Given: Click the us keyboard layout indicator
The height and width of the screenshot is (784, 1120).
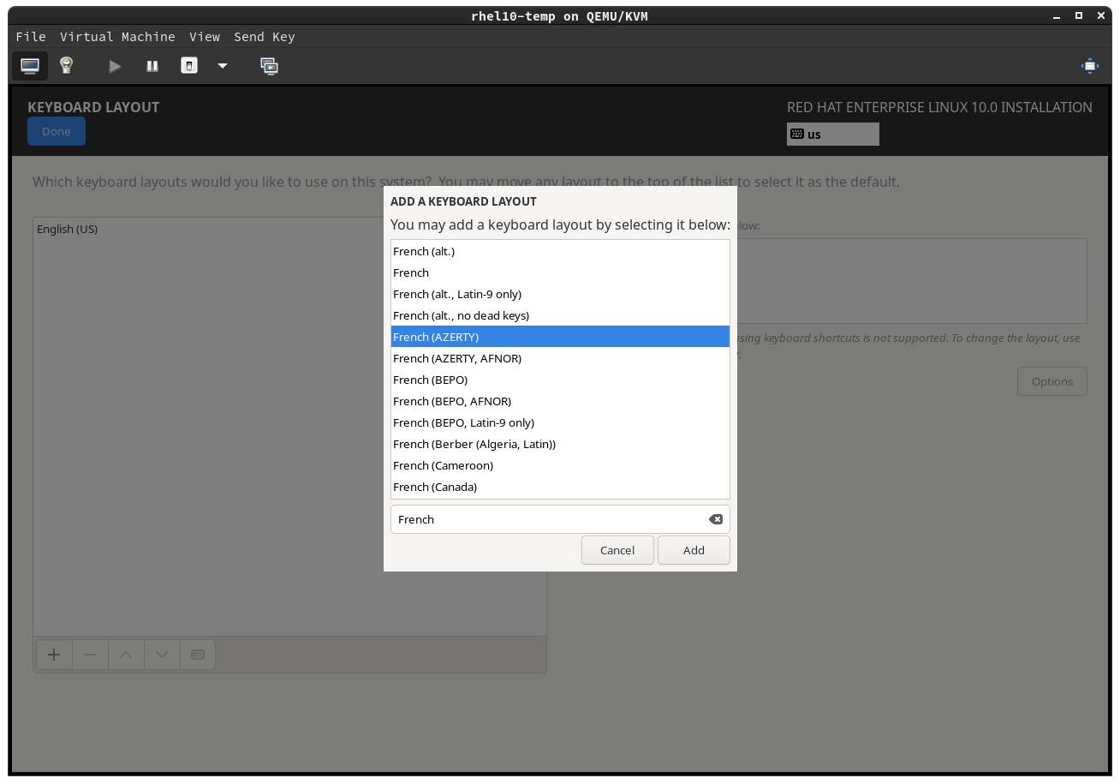Looking at the screenshot, I should click(x=832, y=135).
